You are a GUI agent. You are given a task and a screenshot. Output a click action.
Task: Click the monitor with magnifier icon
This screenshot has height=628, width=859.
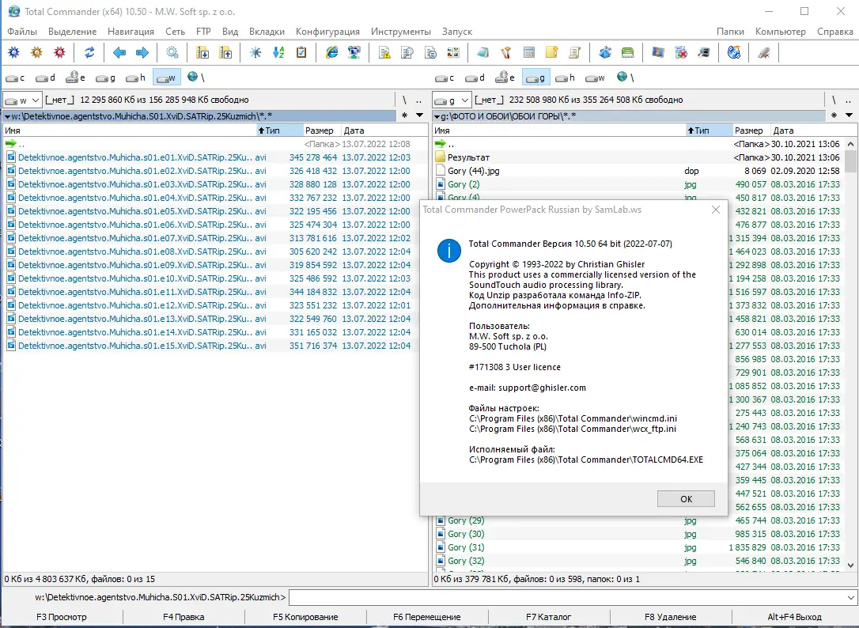tap(704, 53)
